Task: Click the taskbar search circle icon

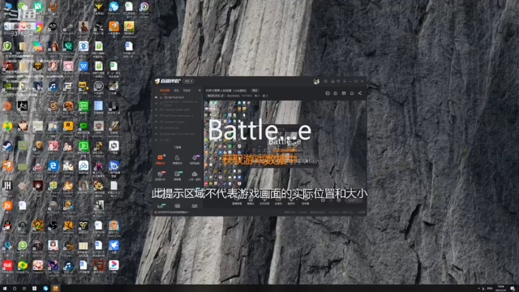Action: pyautogui.click(x=15, y=289)
